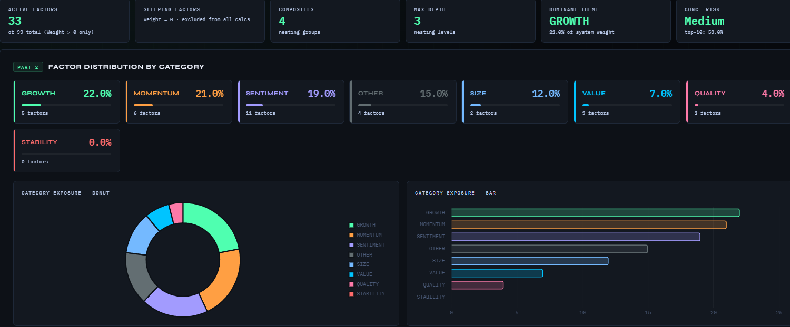
Task: Select the STABILITY 0.0% category card
Action: (66, 151)
